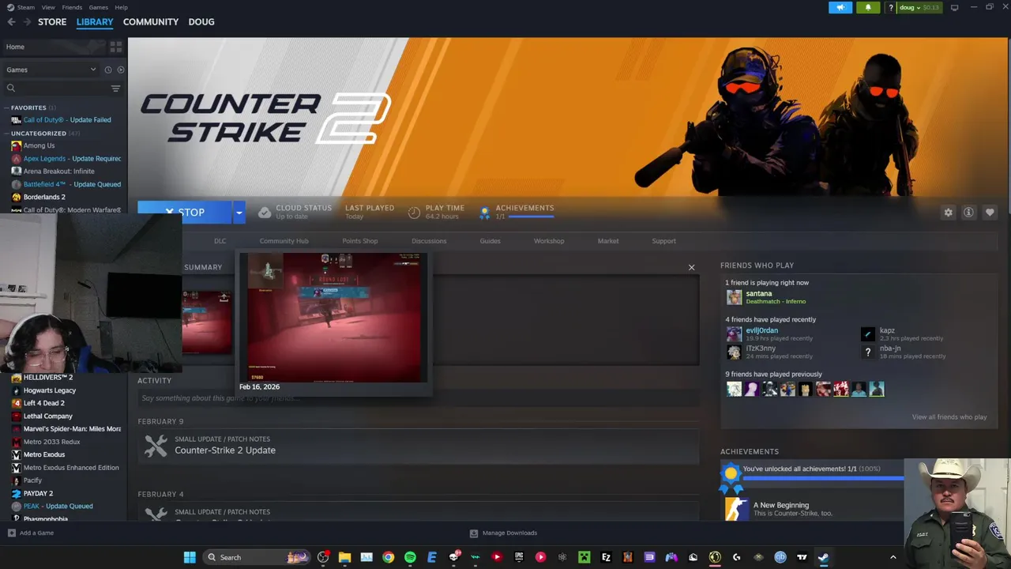The width and height of the screenshot is (1011, 569).
Task: Click the Windows taskbar Search box
Action: pos(257,557)
